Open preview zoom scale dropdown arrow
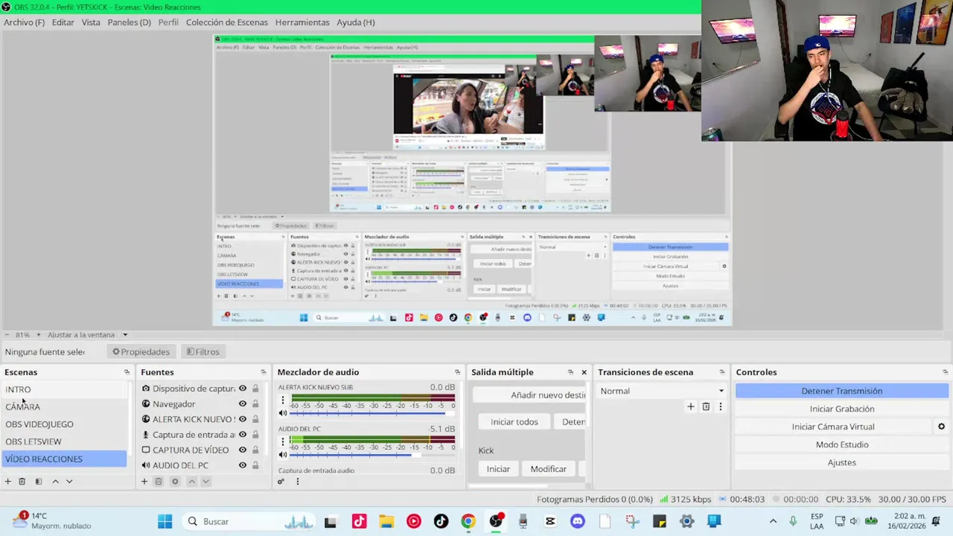The image size is (953, 536). [x=125, y=335]
